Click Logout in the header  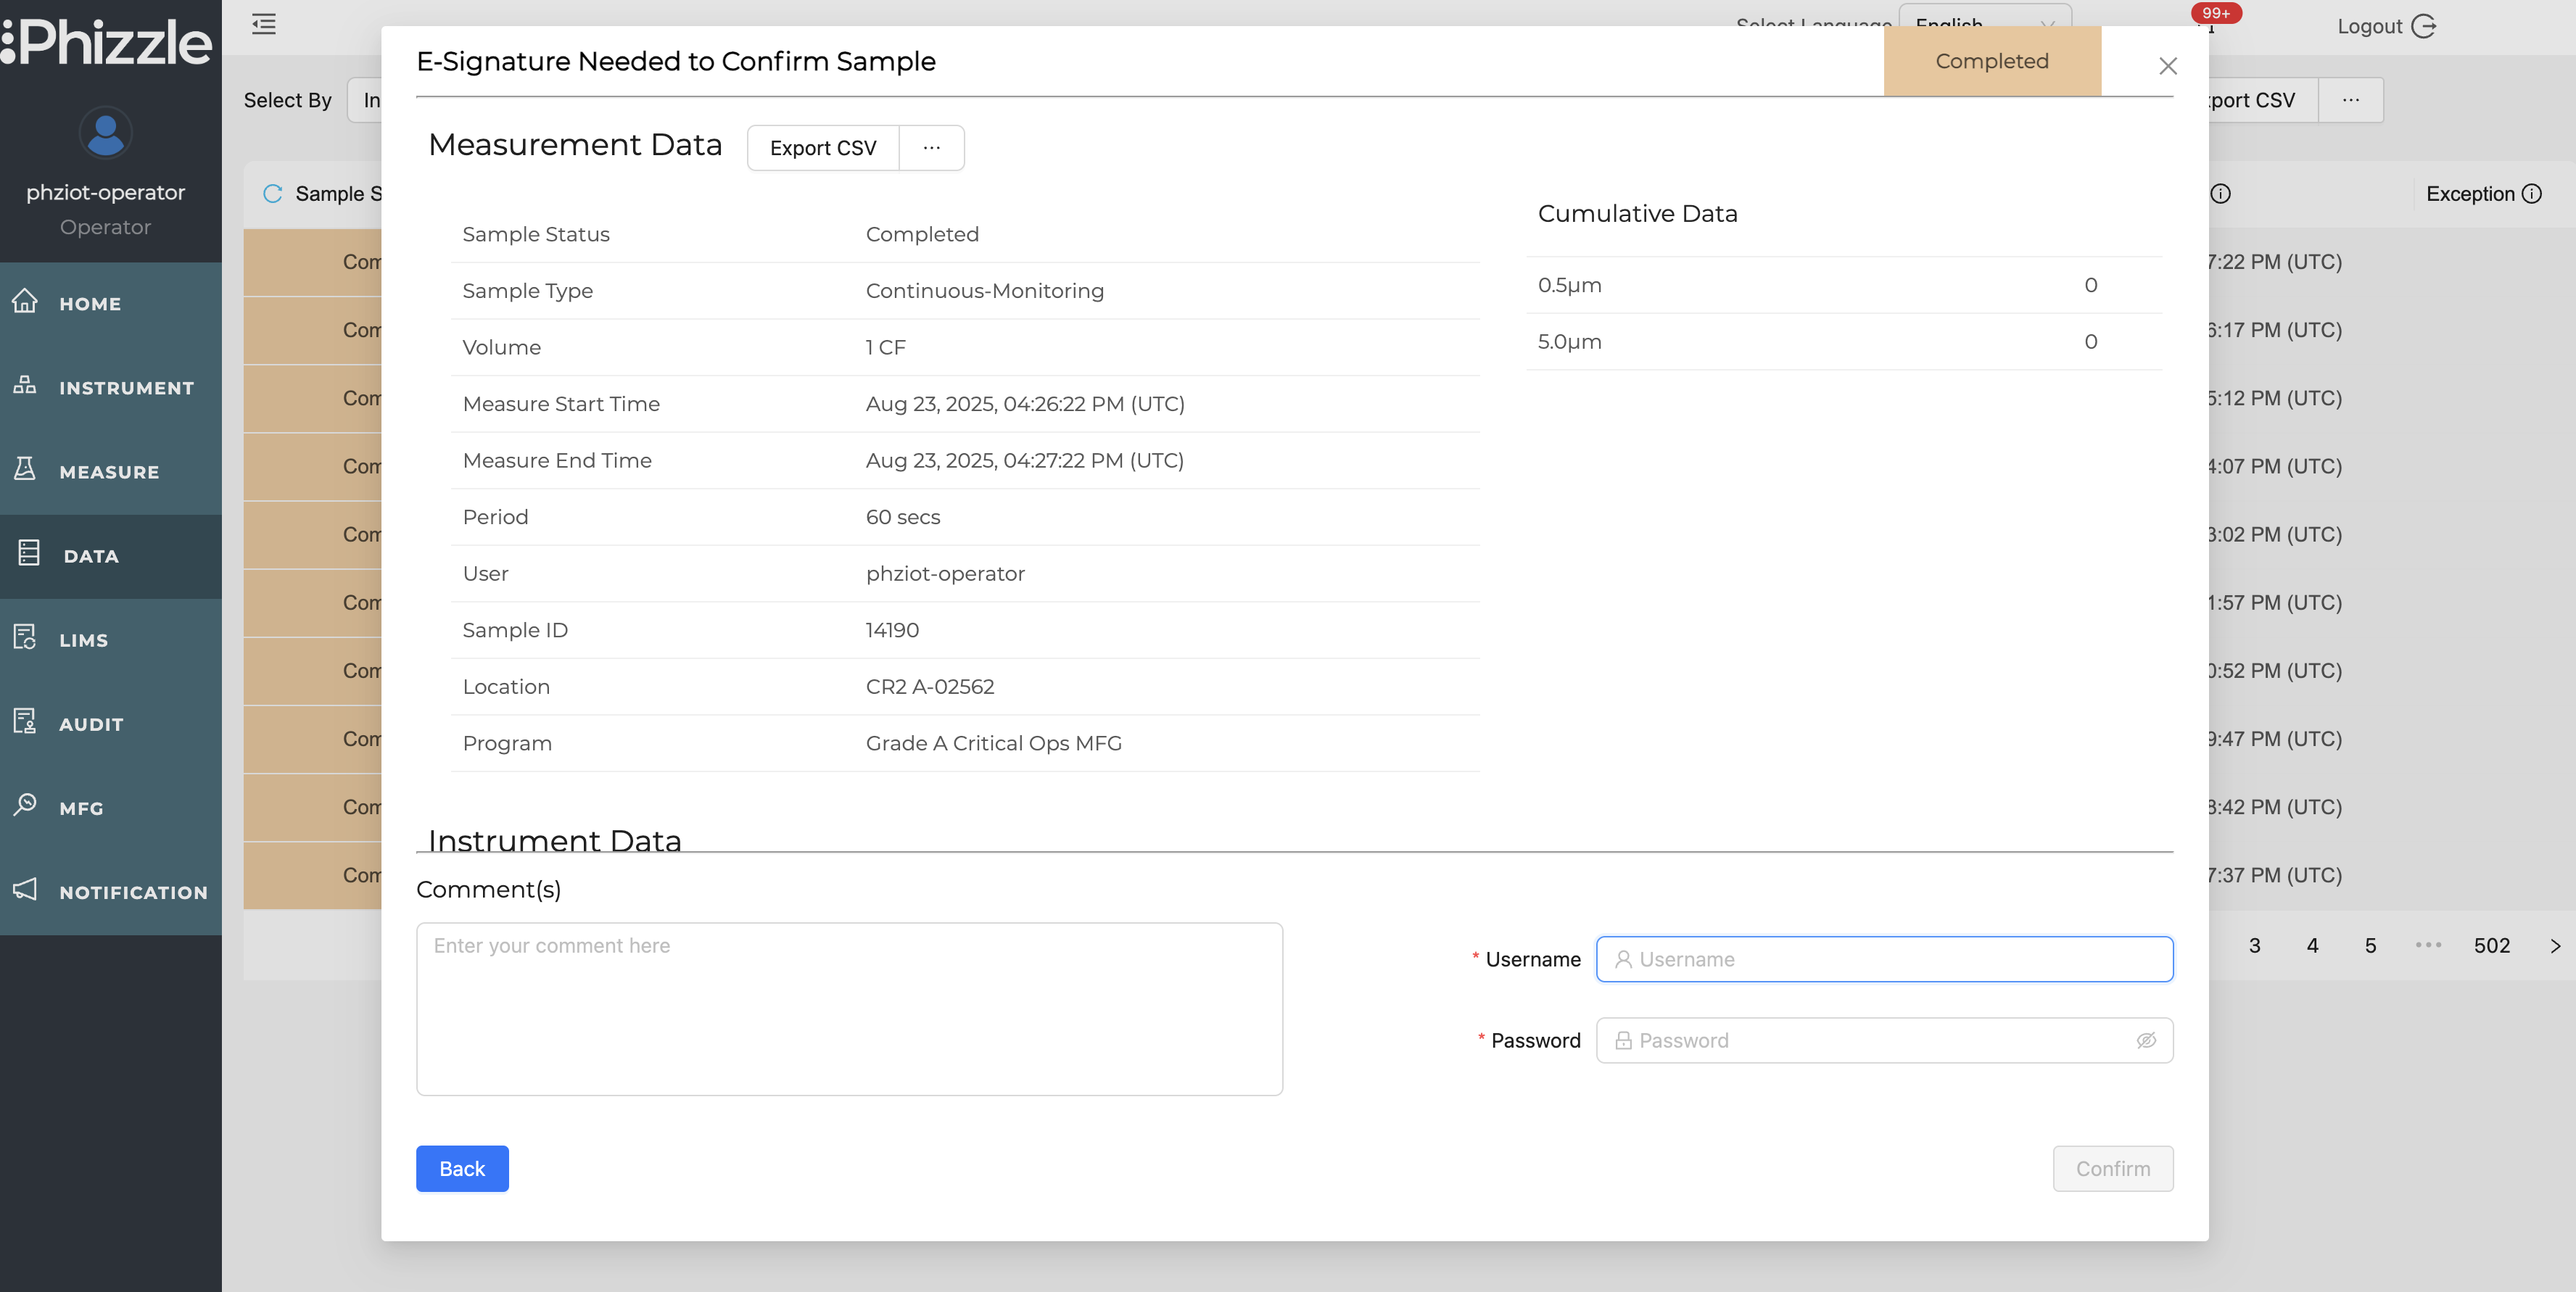tap(2386, 26)
